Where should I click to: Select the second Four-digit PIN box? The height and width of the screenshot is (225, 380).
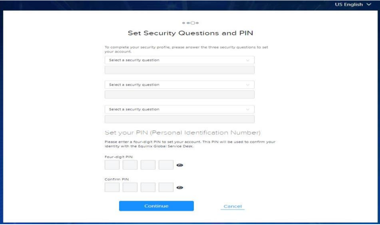(130, 165)
